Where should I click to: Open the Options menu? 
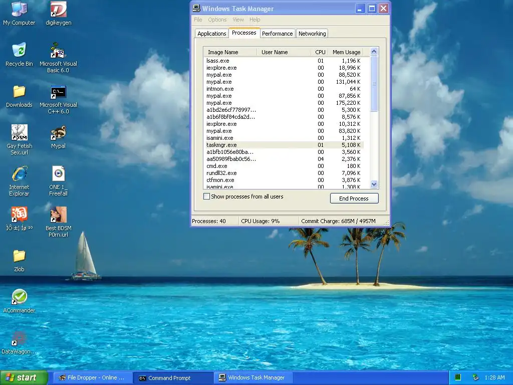217,20
